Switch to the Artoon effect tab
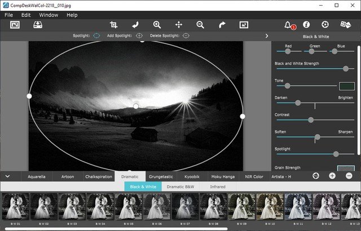 coord(68,176)
